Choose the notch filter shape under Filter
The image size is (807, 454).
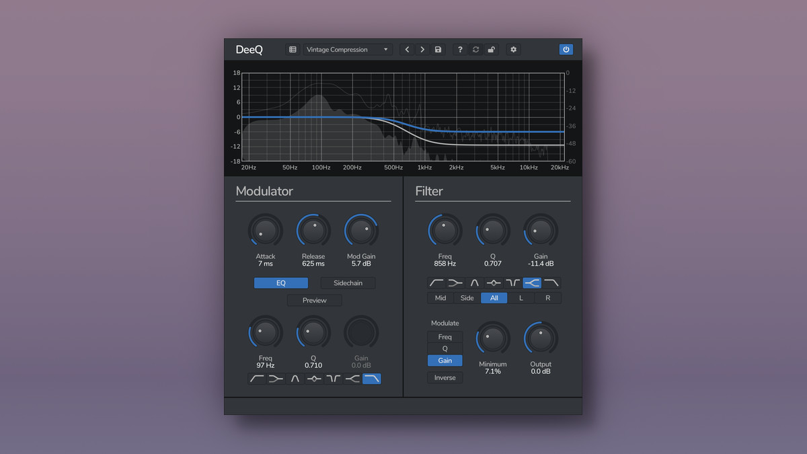(x=513, y=283)
